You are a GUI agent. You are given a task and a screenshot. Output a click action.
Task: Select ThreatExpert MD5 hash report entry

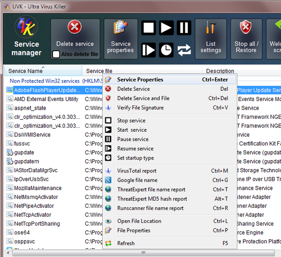(x=170, y=199)
